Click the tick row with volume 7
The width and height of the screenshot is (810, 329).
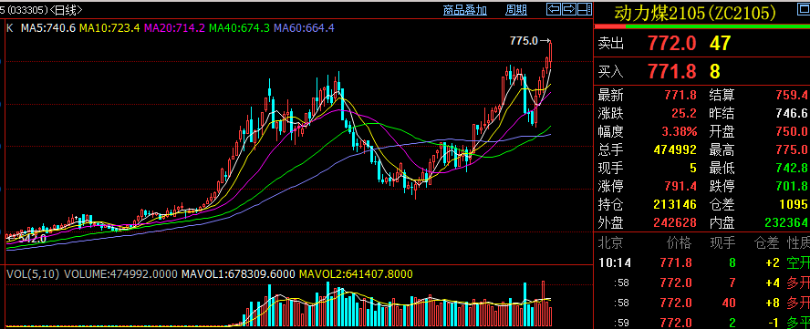coord(703,283)
